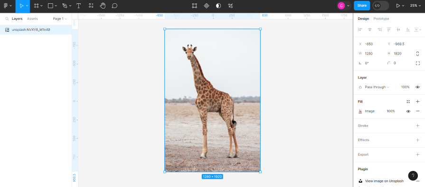Open avatar multiplayer dropdown arrow

click(x=348, y=6)
